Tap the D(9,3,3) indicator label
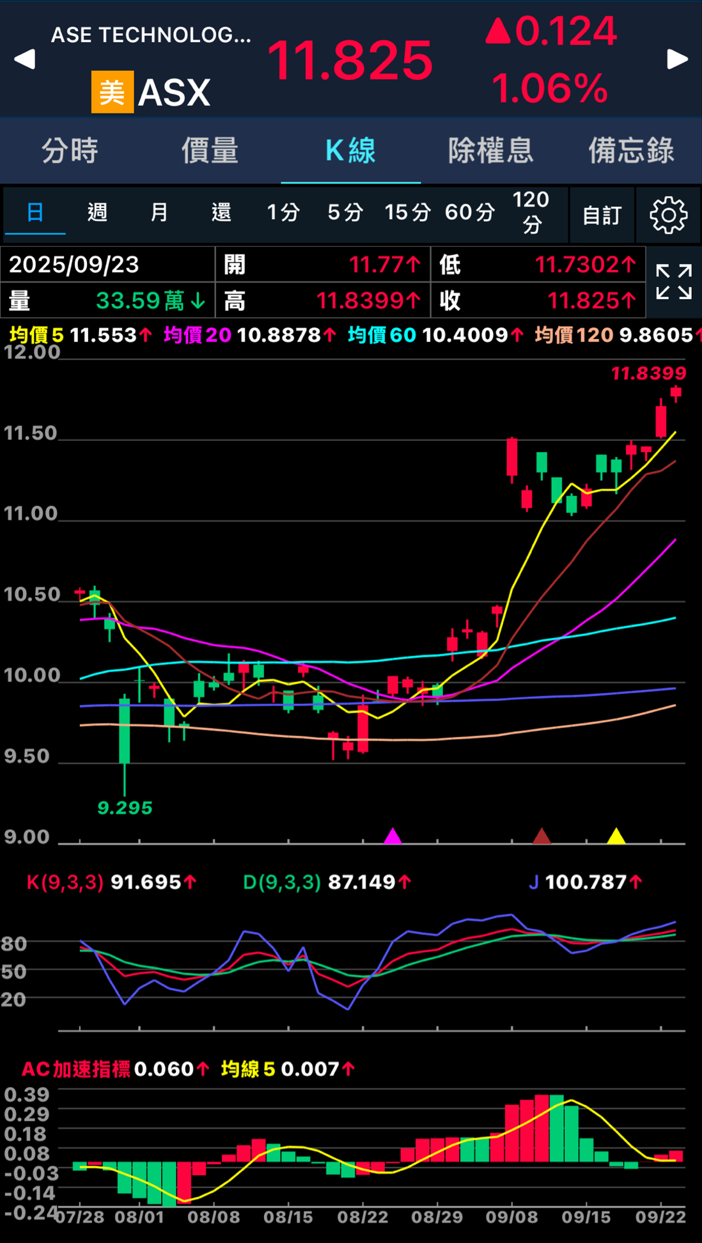This screenshot has width=702, height=1243. [x=282, y=882]
